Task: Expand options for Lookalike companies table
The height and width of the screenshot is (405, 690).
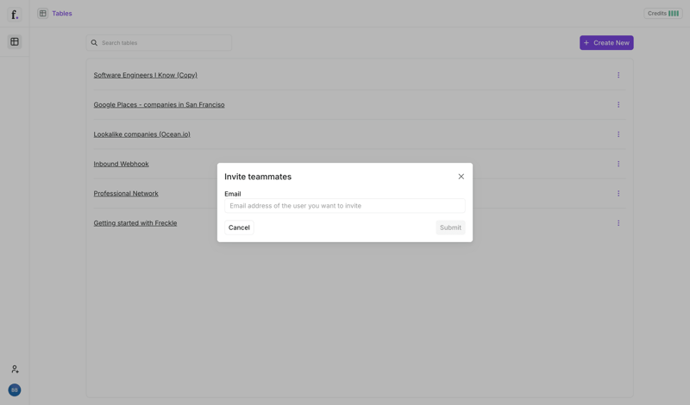Action: (618, 134)
